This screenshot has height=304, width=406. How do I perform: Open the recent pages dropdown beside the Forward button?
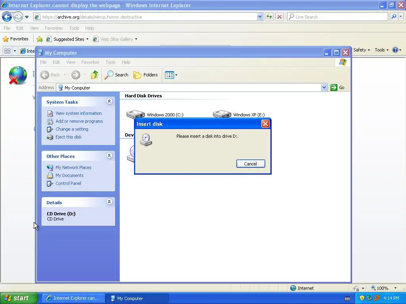point(27,17)
